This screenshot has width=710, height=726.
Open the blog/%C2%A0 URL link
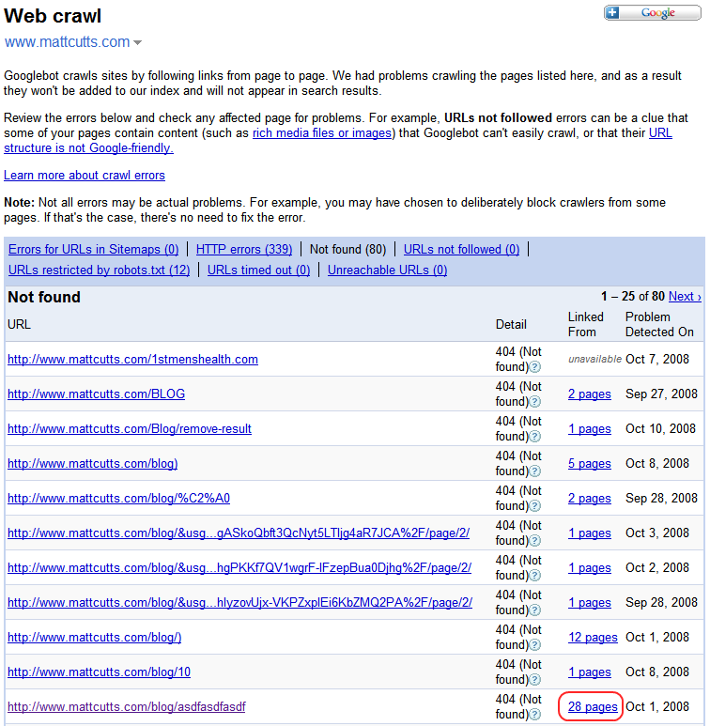(x=119, y=498)
